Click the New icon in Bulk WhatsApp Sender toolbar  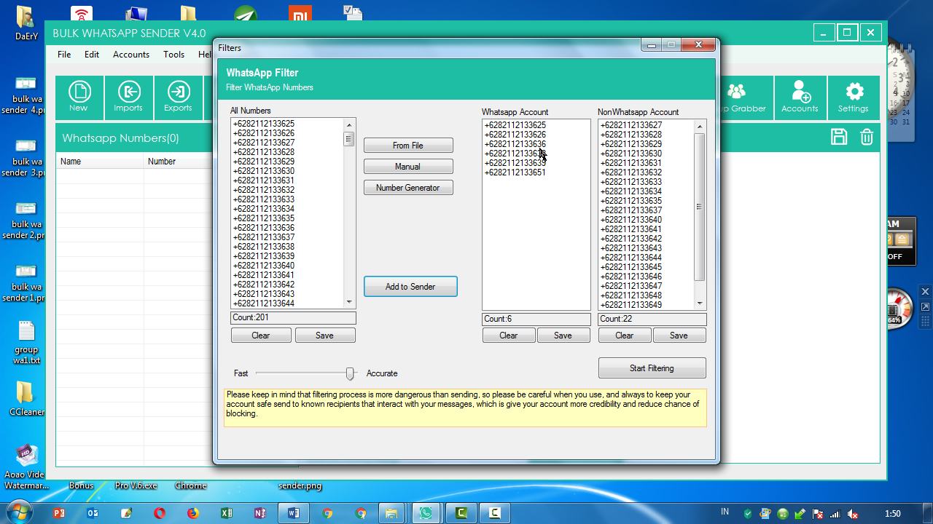(x=79, y=98)
